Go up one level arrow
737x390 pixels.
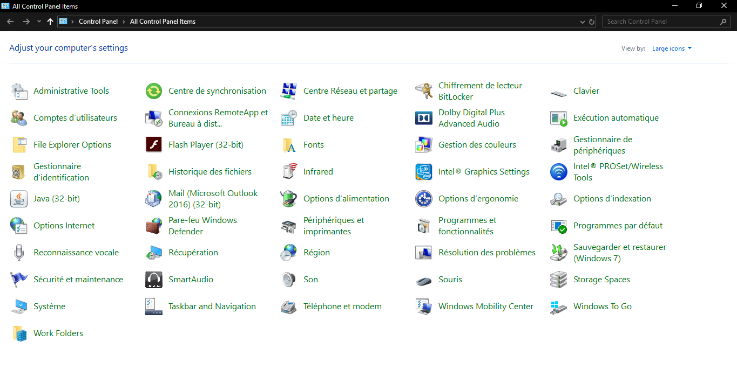pyautogui.click(x=50, y=22)
